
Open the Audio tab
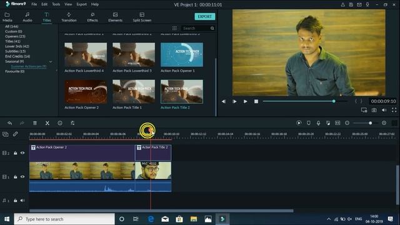pos(27,17)
